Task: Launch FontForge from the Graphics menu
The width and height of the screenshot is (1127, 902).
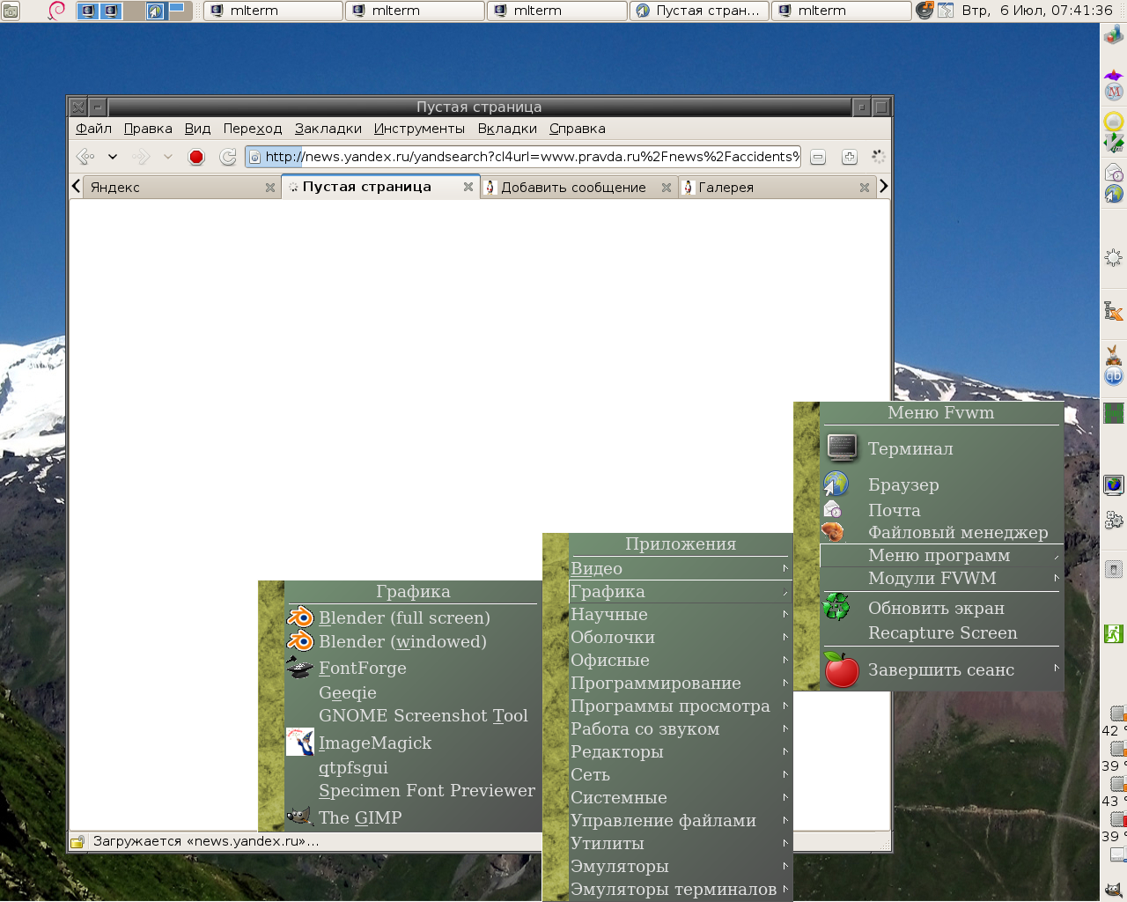Action: [362, 668]
